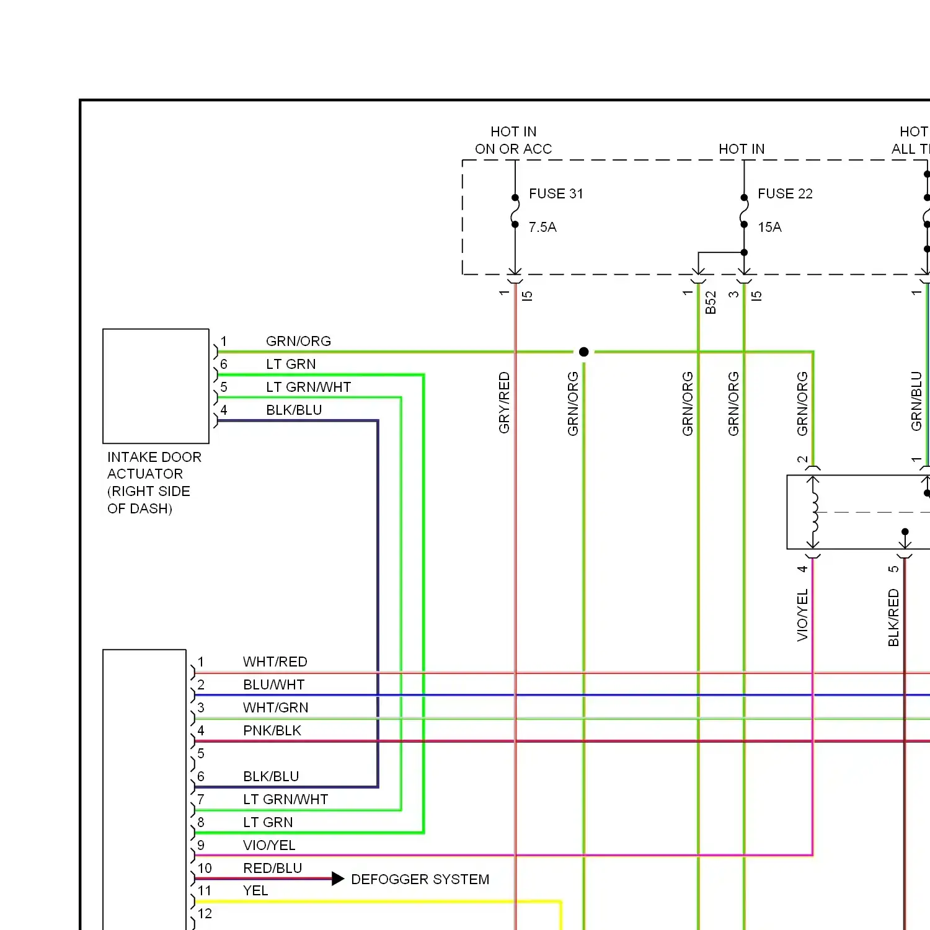
Task: Click the vertical GRN/BLU wire label
Action: [x=916, y=401]
